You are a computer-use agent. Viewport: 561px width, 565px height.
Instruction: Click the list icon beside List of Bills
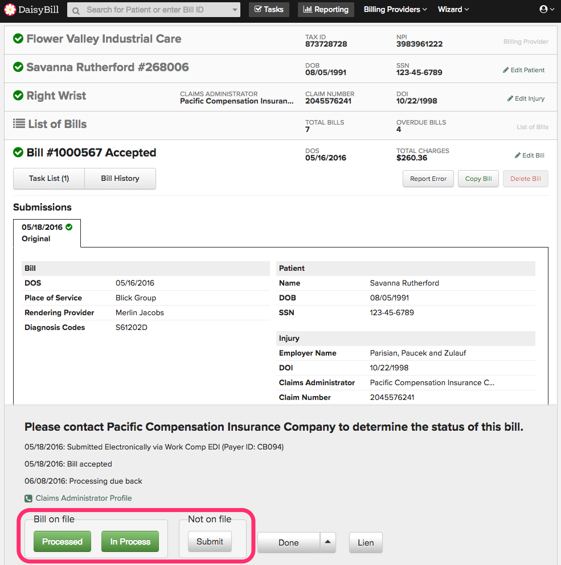(19, 123)
